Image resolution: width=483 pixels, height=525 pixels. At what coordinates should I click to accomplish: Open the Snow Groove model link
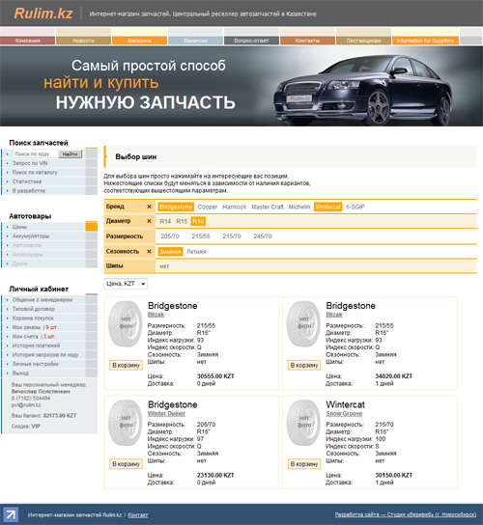[x=344, y=413]
